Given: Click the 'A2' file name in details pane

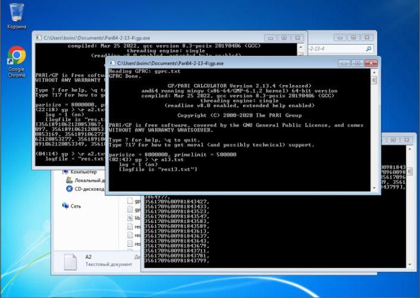Looking at the screenshot, I should [x=89, y=257].
